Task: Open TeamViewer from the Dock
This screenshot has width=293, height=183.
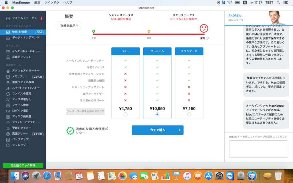Action: pos(230,176)
